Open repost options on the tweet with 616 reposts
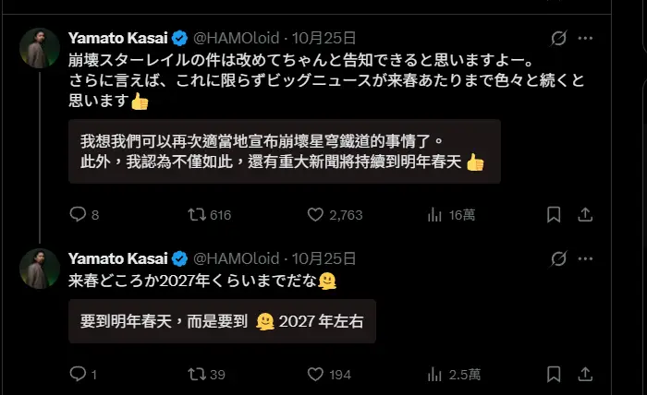The height and width of the screenshot is (395, 647). tap(197, 215)
